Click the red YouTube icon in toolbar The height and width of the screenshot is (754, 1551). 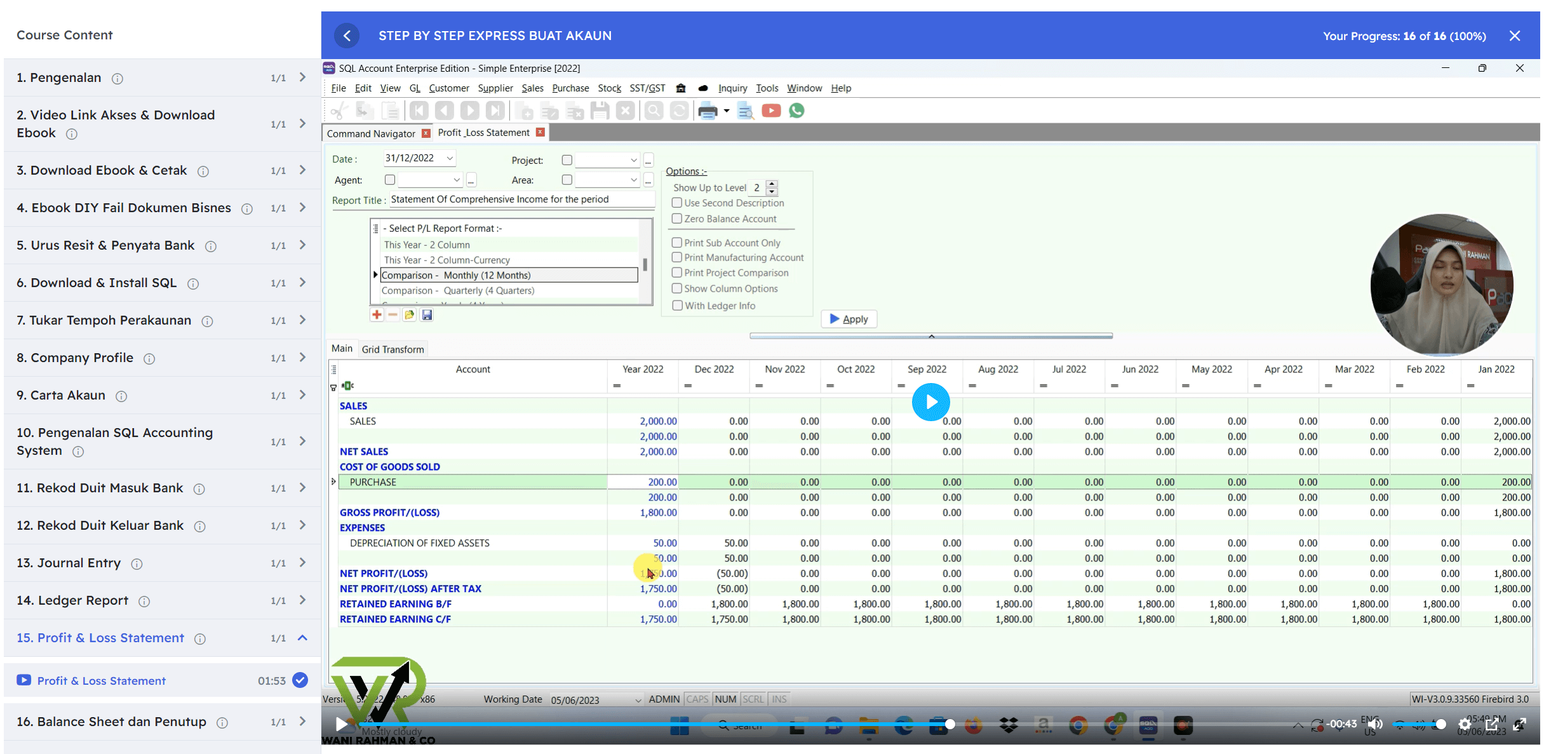[x=771, y=111]
